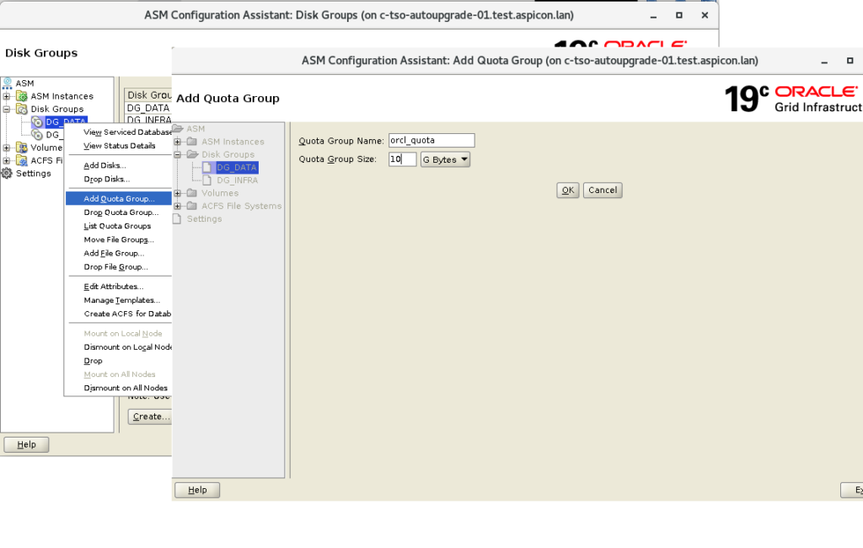
Task: Click Add Quota Group... menu entry
Action: point(119,198)
